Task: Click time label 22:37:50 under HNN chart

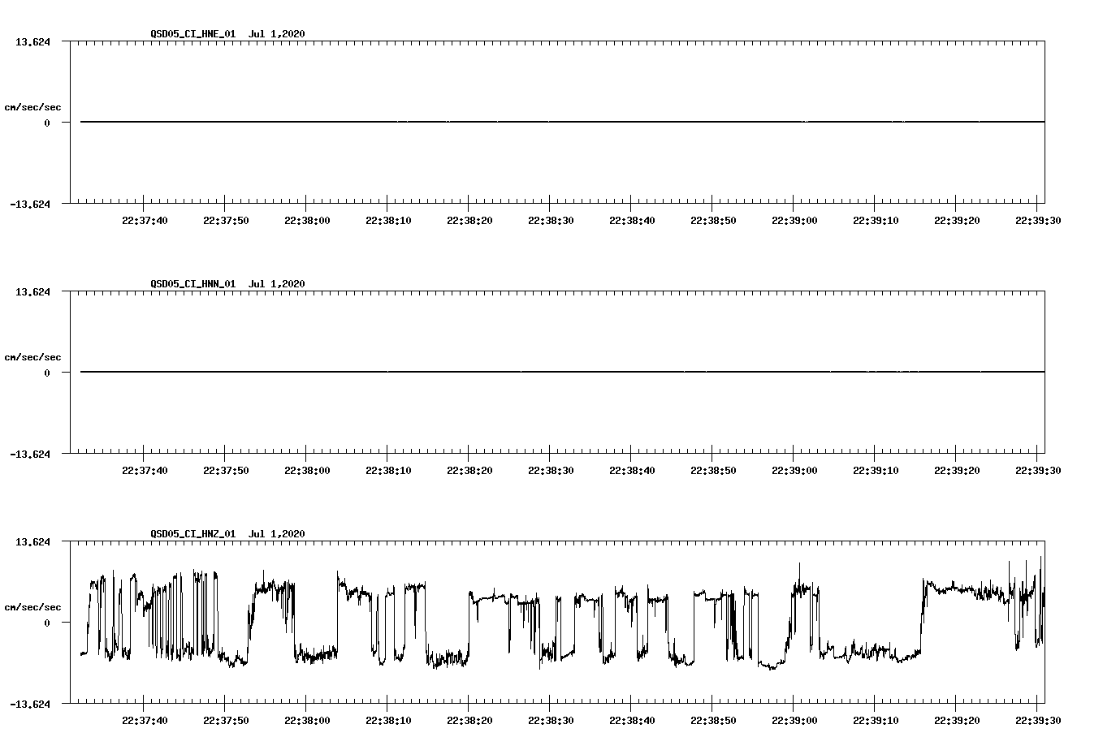Action: [226, 470]
